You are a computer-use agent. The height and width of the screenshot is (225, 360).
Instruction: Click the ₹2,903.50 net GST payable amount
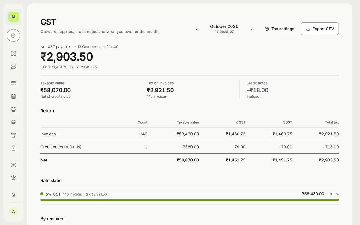(x=67, y=57)
